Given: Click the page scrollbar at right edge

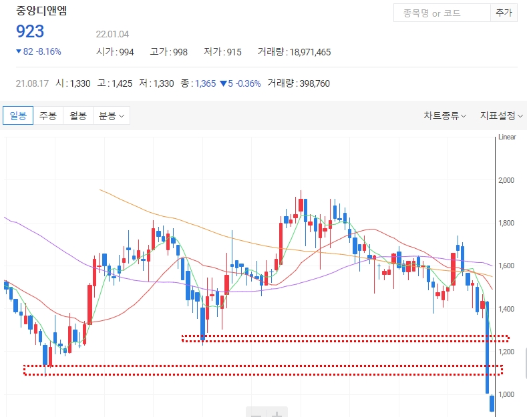Looking at the screenshot, I should click(x=526, y=363).
